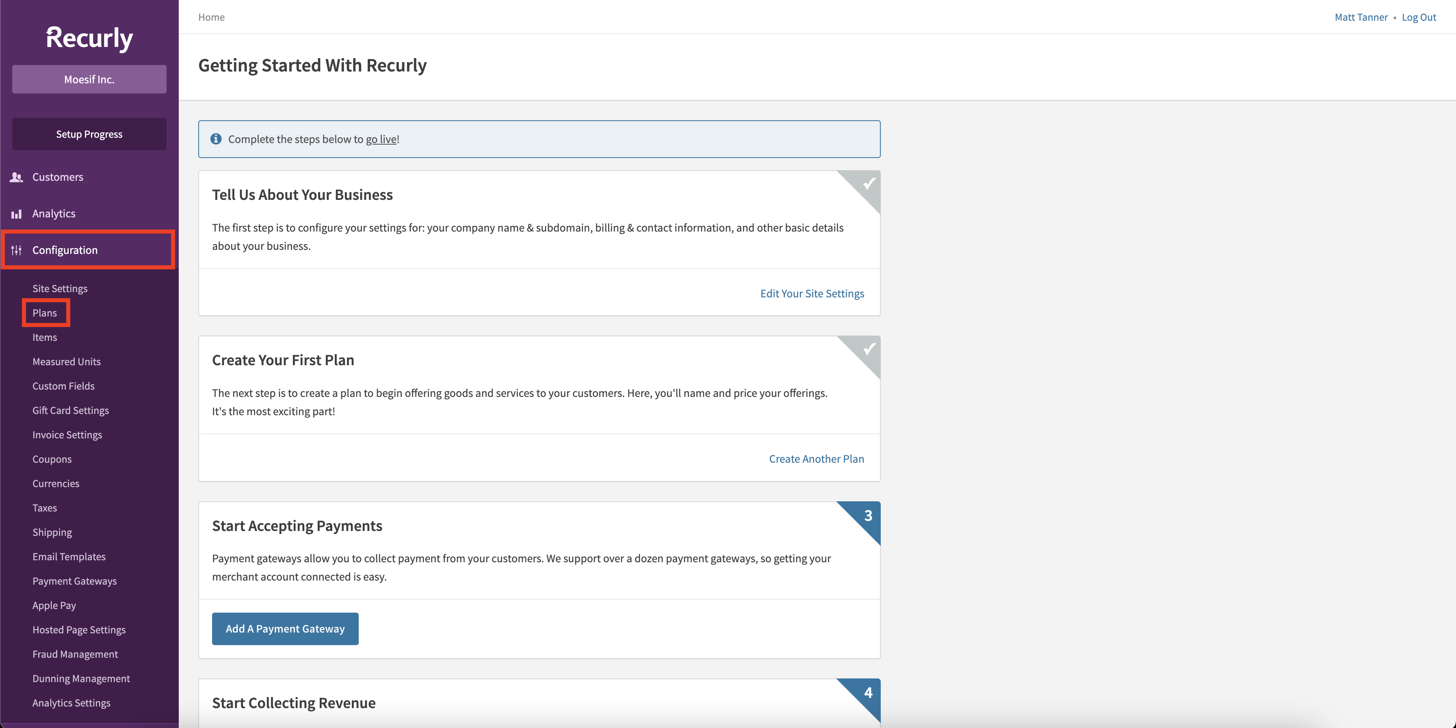Screen dimensions: 1456x728
Task: Open Dunning Management
Action: tap(81, 678)
